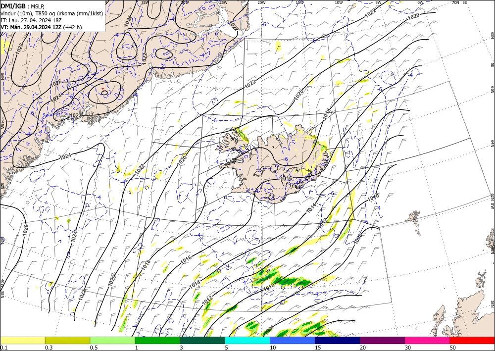Click the legend value '0.1'
Screen dimensions: 495x351
(x=3, y=348)
